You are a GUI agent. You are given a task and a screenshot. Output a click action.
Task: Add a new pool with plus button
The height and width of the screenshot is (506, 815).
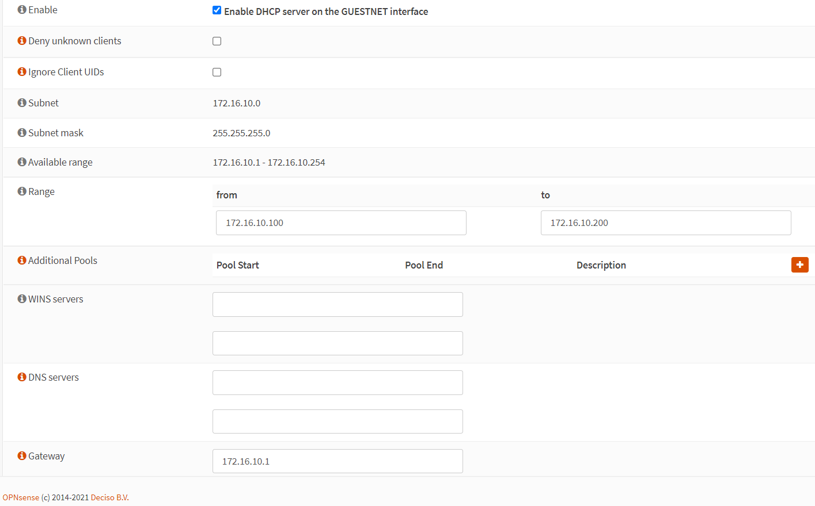[x=799, y=264]
